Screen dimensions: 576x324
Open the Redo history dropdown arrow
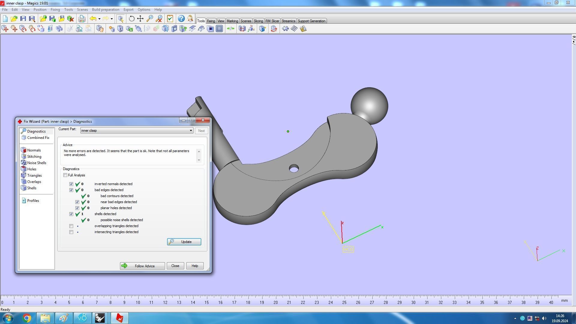pyautogui.click(x=112, y=19)
